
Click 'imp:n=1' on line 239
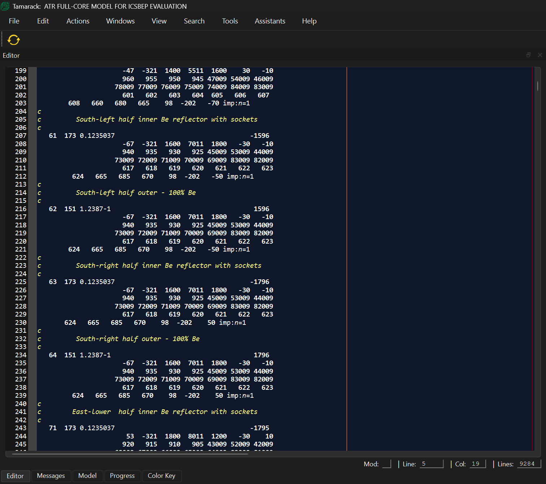coord(240,396)
